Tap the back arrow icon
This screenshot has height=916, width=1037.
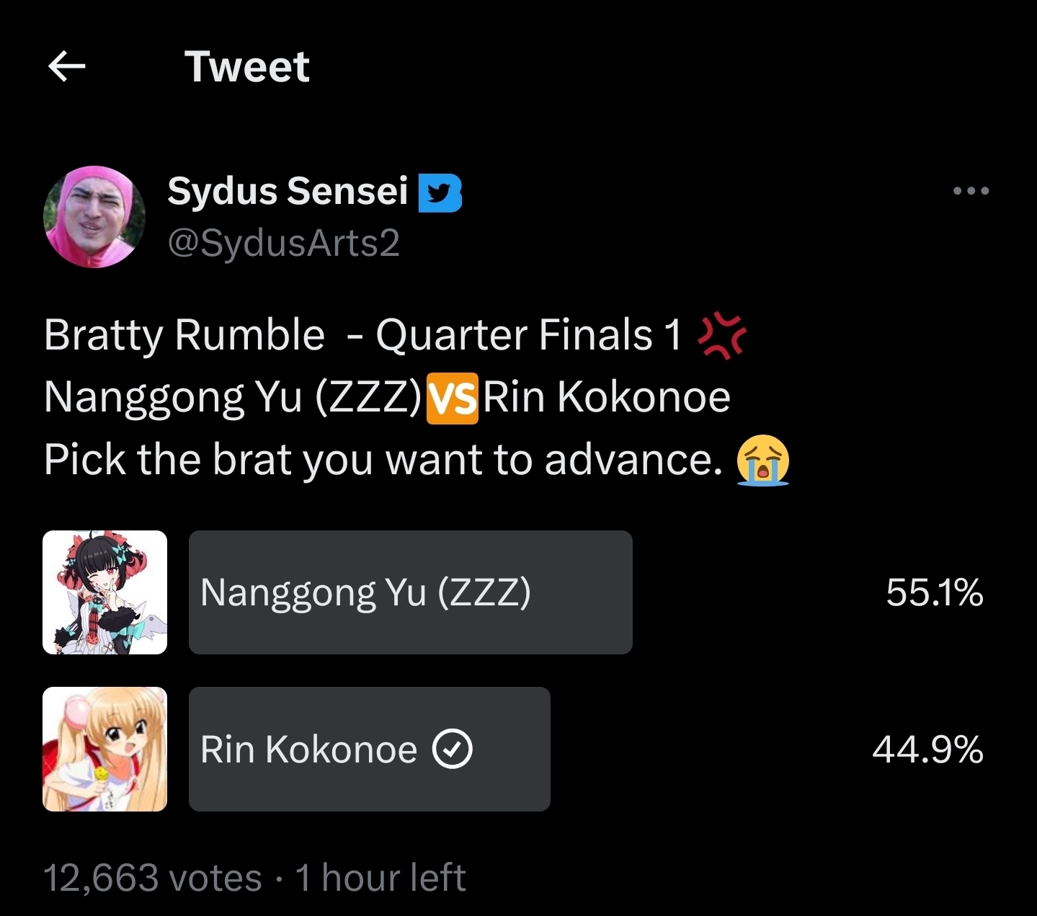pos(67,67)
